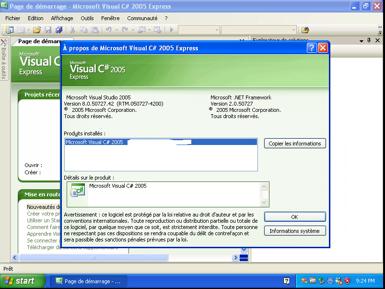Select Microsoft Visual C# 2005 in installed products
The width and height of the screenshot is (385, 289).
tap(161, 142)
